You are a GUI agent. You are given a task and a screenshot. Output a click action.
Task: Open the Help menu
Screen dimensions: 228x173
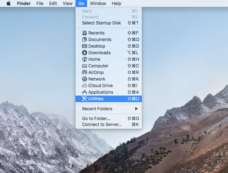(x=116, y=3)
